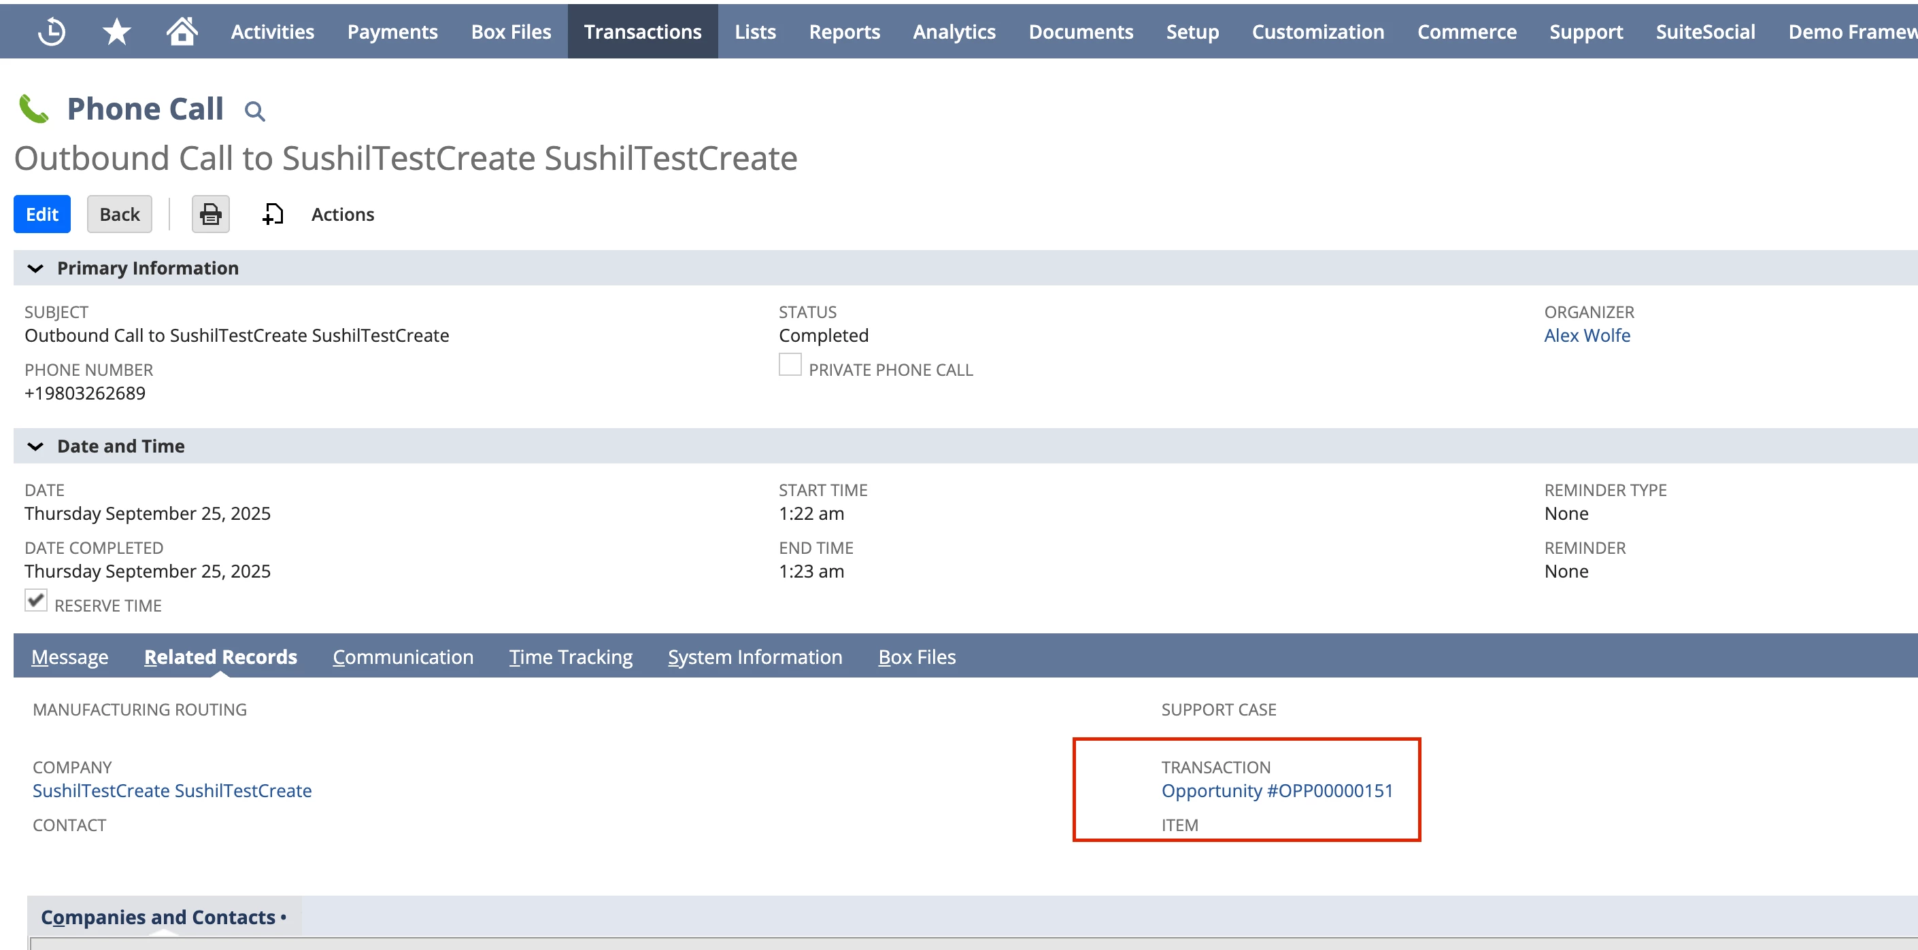The height and width of the screenshot is (950, 1918).
Task: Switch to the System Information tab
Action: click(x=754, y=657)
